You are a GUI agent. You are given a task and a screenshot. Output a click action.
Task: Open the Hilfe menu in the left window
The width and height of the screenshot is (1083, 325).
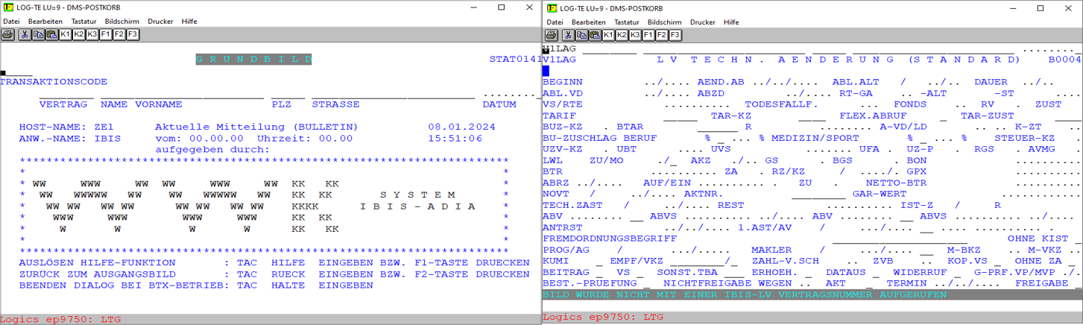tap(189, 22)
